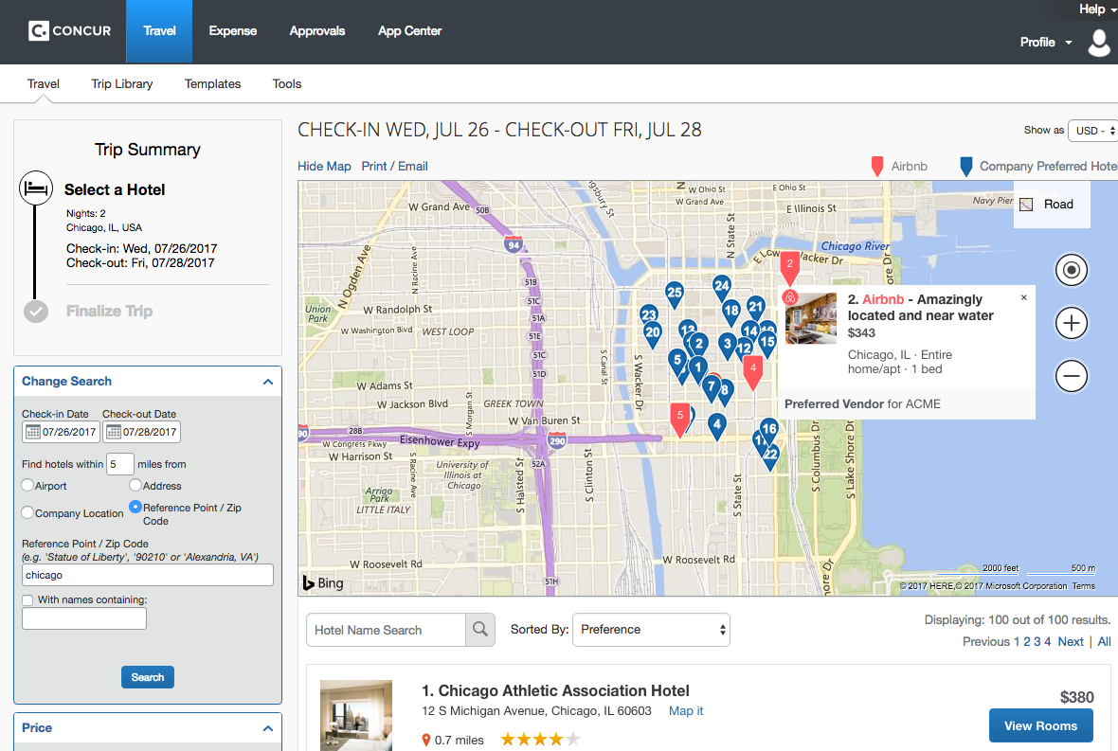This screenshot has height=751, width=1118.
Task: Switch to the Trip Library subtab
Action: pos(122,83)
